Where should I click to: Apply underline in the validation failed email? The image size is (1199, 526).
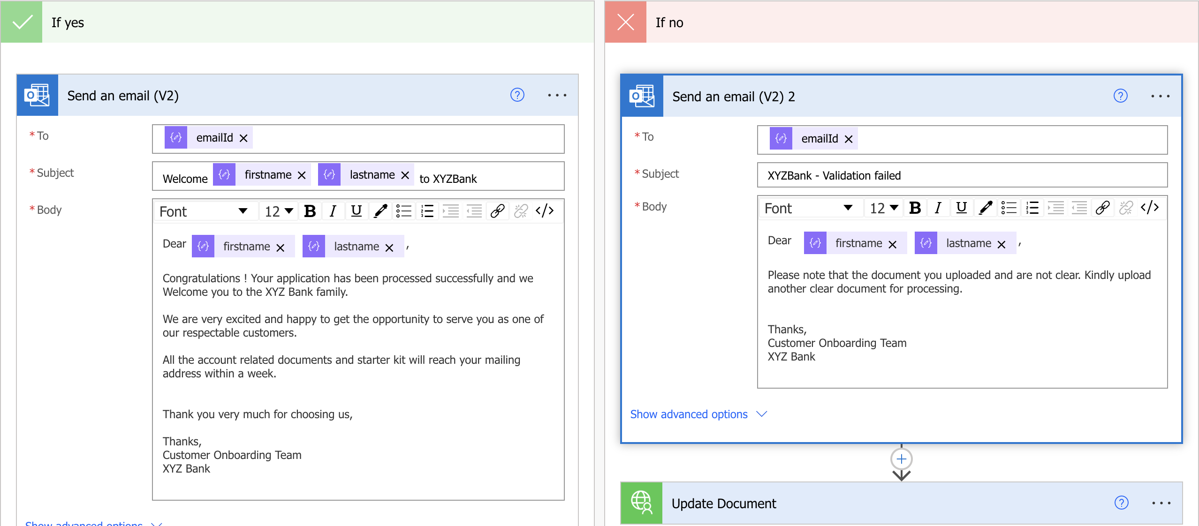pyautogui.click(x=961, y=208)
